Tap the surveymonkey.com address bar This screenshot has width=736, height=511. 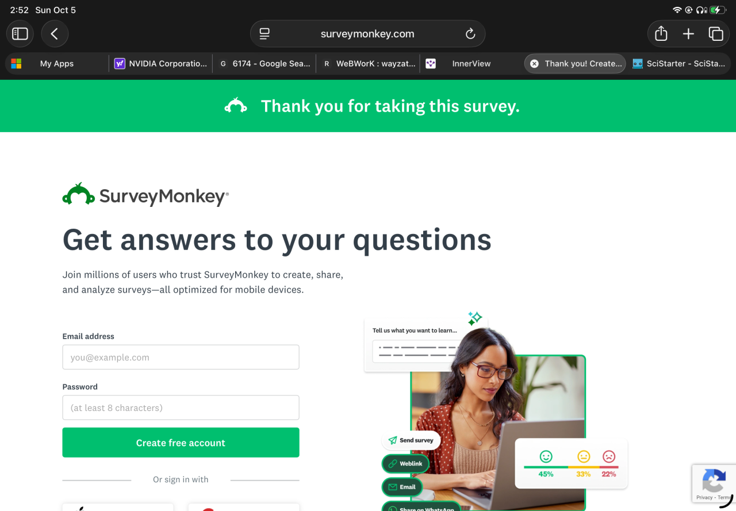point(367,34)
